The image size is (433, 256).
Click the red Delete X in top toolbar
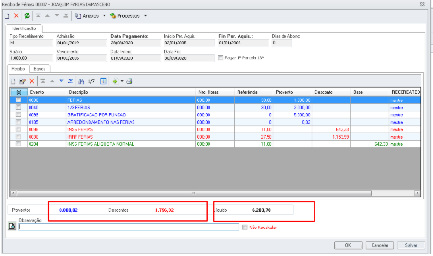[x=16, y=16]
